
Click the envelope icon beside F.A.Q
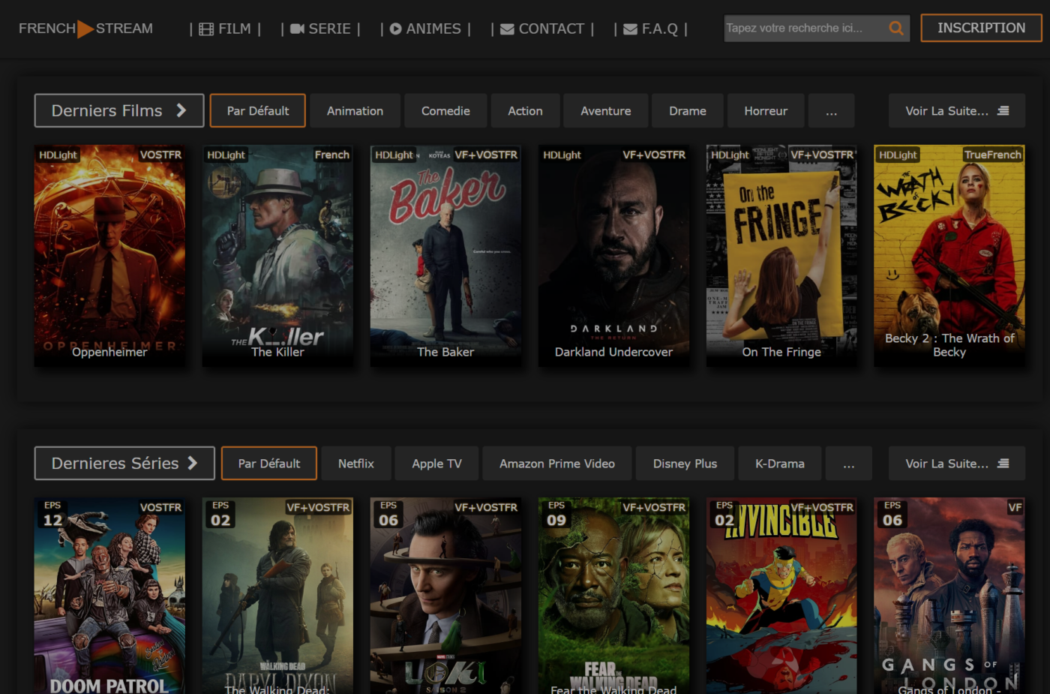coord(629,29)
